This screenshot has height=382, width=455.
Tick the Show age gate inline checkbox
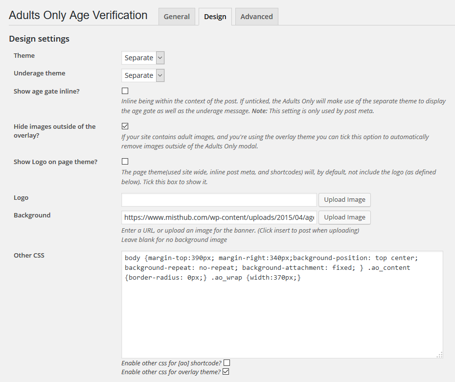tap(125, 91)
